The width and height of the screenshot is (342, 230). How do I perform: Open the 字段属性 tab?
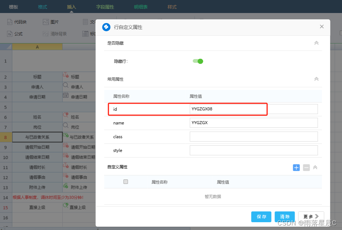click(105, 7)
